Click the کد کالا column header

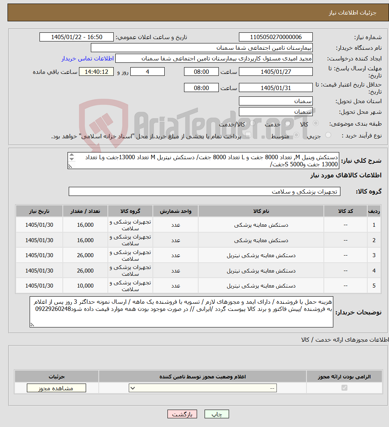[x=346, y=211]
